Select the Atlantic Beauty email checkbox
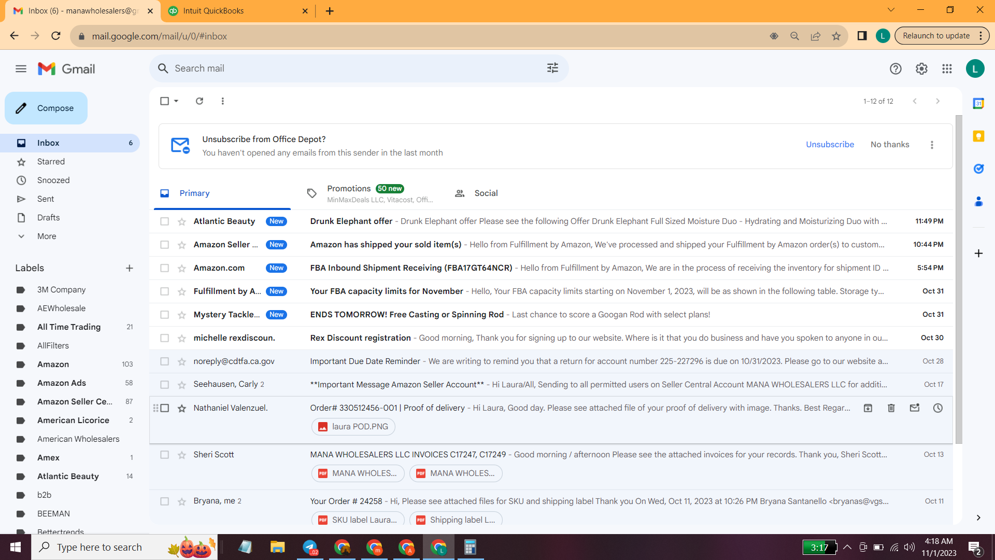The image size is (995, 560). pos(164,221)
